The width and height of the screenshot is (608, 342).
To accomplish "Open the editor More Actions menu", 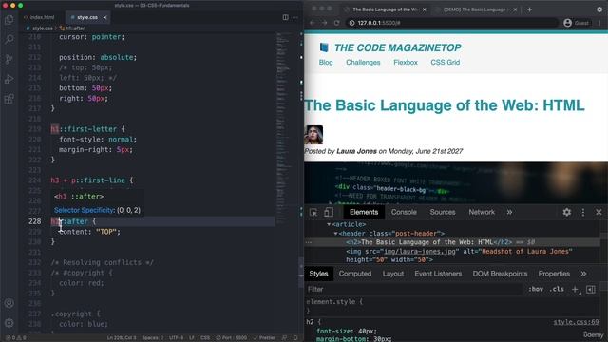I will point(295,17).
